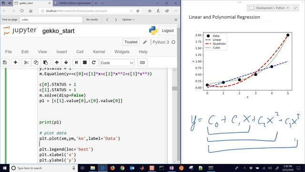This screenshot has height=172, width=305.
Task: Go back in the browser
Action: [5, 11]
